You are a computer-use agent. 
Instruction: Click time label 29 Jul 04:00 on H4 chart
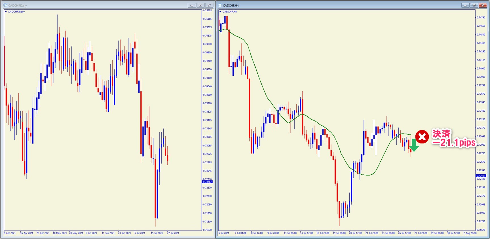tap(437, 233)
